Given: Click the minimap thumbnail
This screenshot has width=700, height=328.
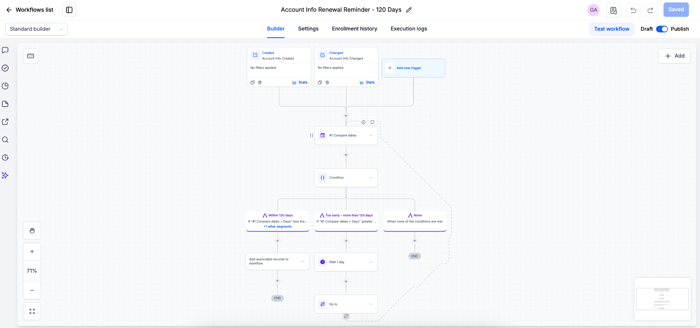Looking at the screenshot, I should coord(662,299).
